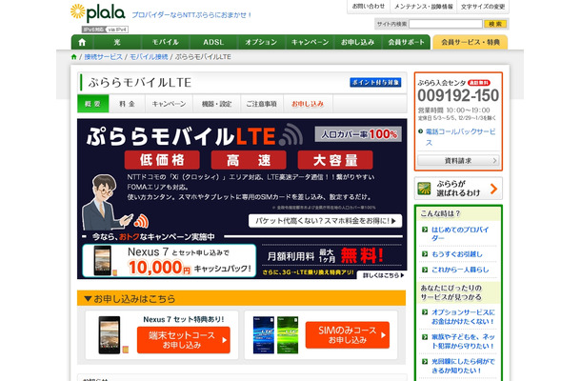Open the ADSL menu
Screen dimensions: 581x381
pyautogui.click(x=213, y=42)
